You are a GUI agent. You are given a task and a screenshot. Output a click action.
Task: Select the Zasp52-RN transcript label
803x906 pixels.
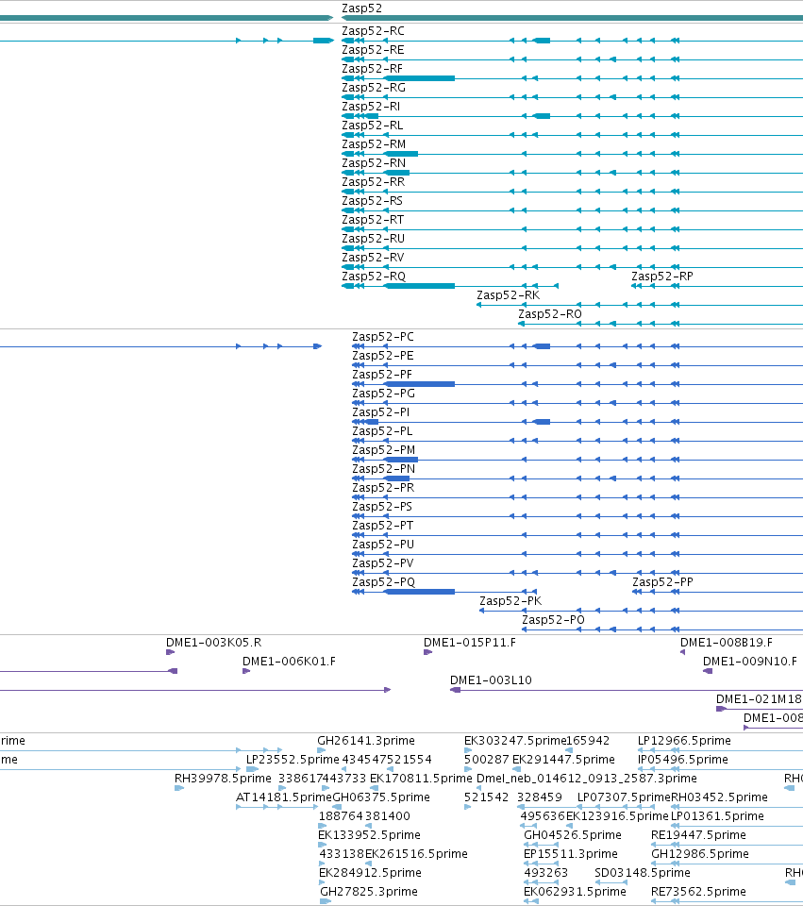click(x=374, y=163)
